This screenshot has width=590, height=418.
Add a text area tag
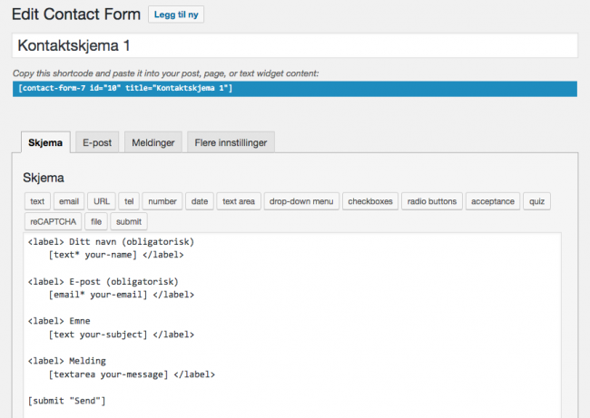point(239,201)
